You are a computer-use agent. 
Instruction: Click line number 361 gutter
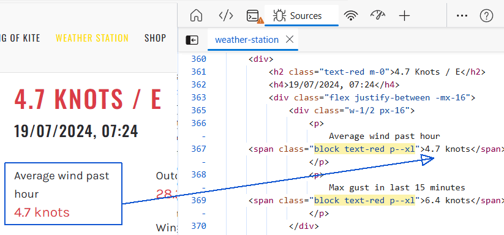tap(198, 72)
